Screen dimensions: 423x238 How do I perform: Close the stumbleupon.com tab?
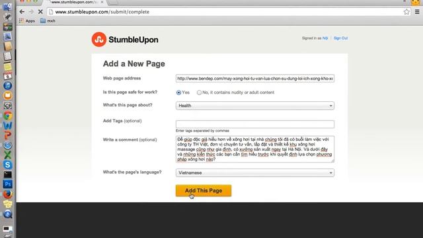tap(102, 2)
